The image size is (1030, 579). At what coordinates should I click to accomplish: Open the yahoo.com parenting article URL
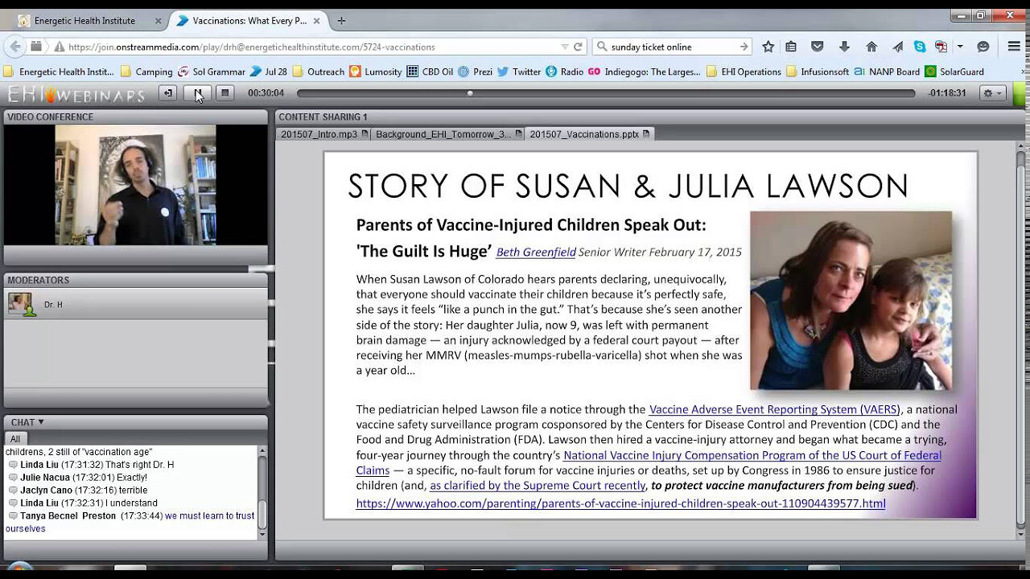pos(620,503)
